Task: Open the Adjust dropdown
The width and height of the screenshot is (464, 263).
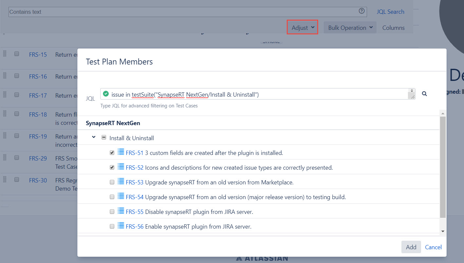Action: 302,27
